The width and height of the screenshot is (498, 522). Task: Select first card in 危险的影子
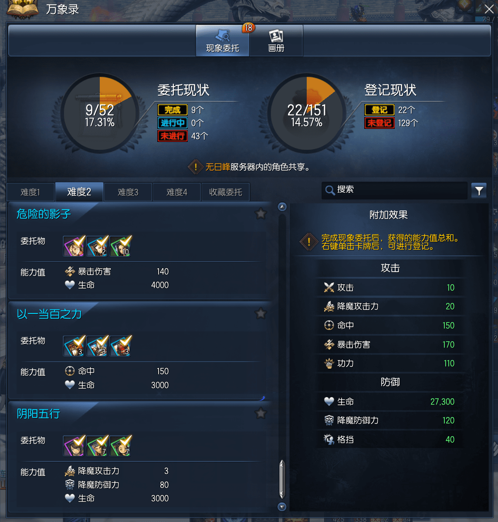coord(74,246)
